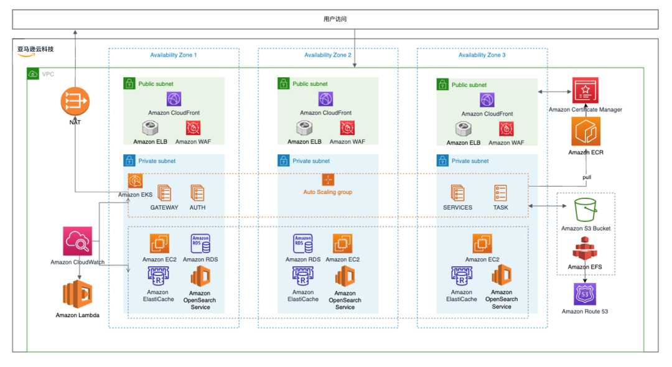This screenshot has width=672, height=367.
Task: Click the Amazon S3 Bucket icon
Action: (x=586, y=210)
